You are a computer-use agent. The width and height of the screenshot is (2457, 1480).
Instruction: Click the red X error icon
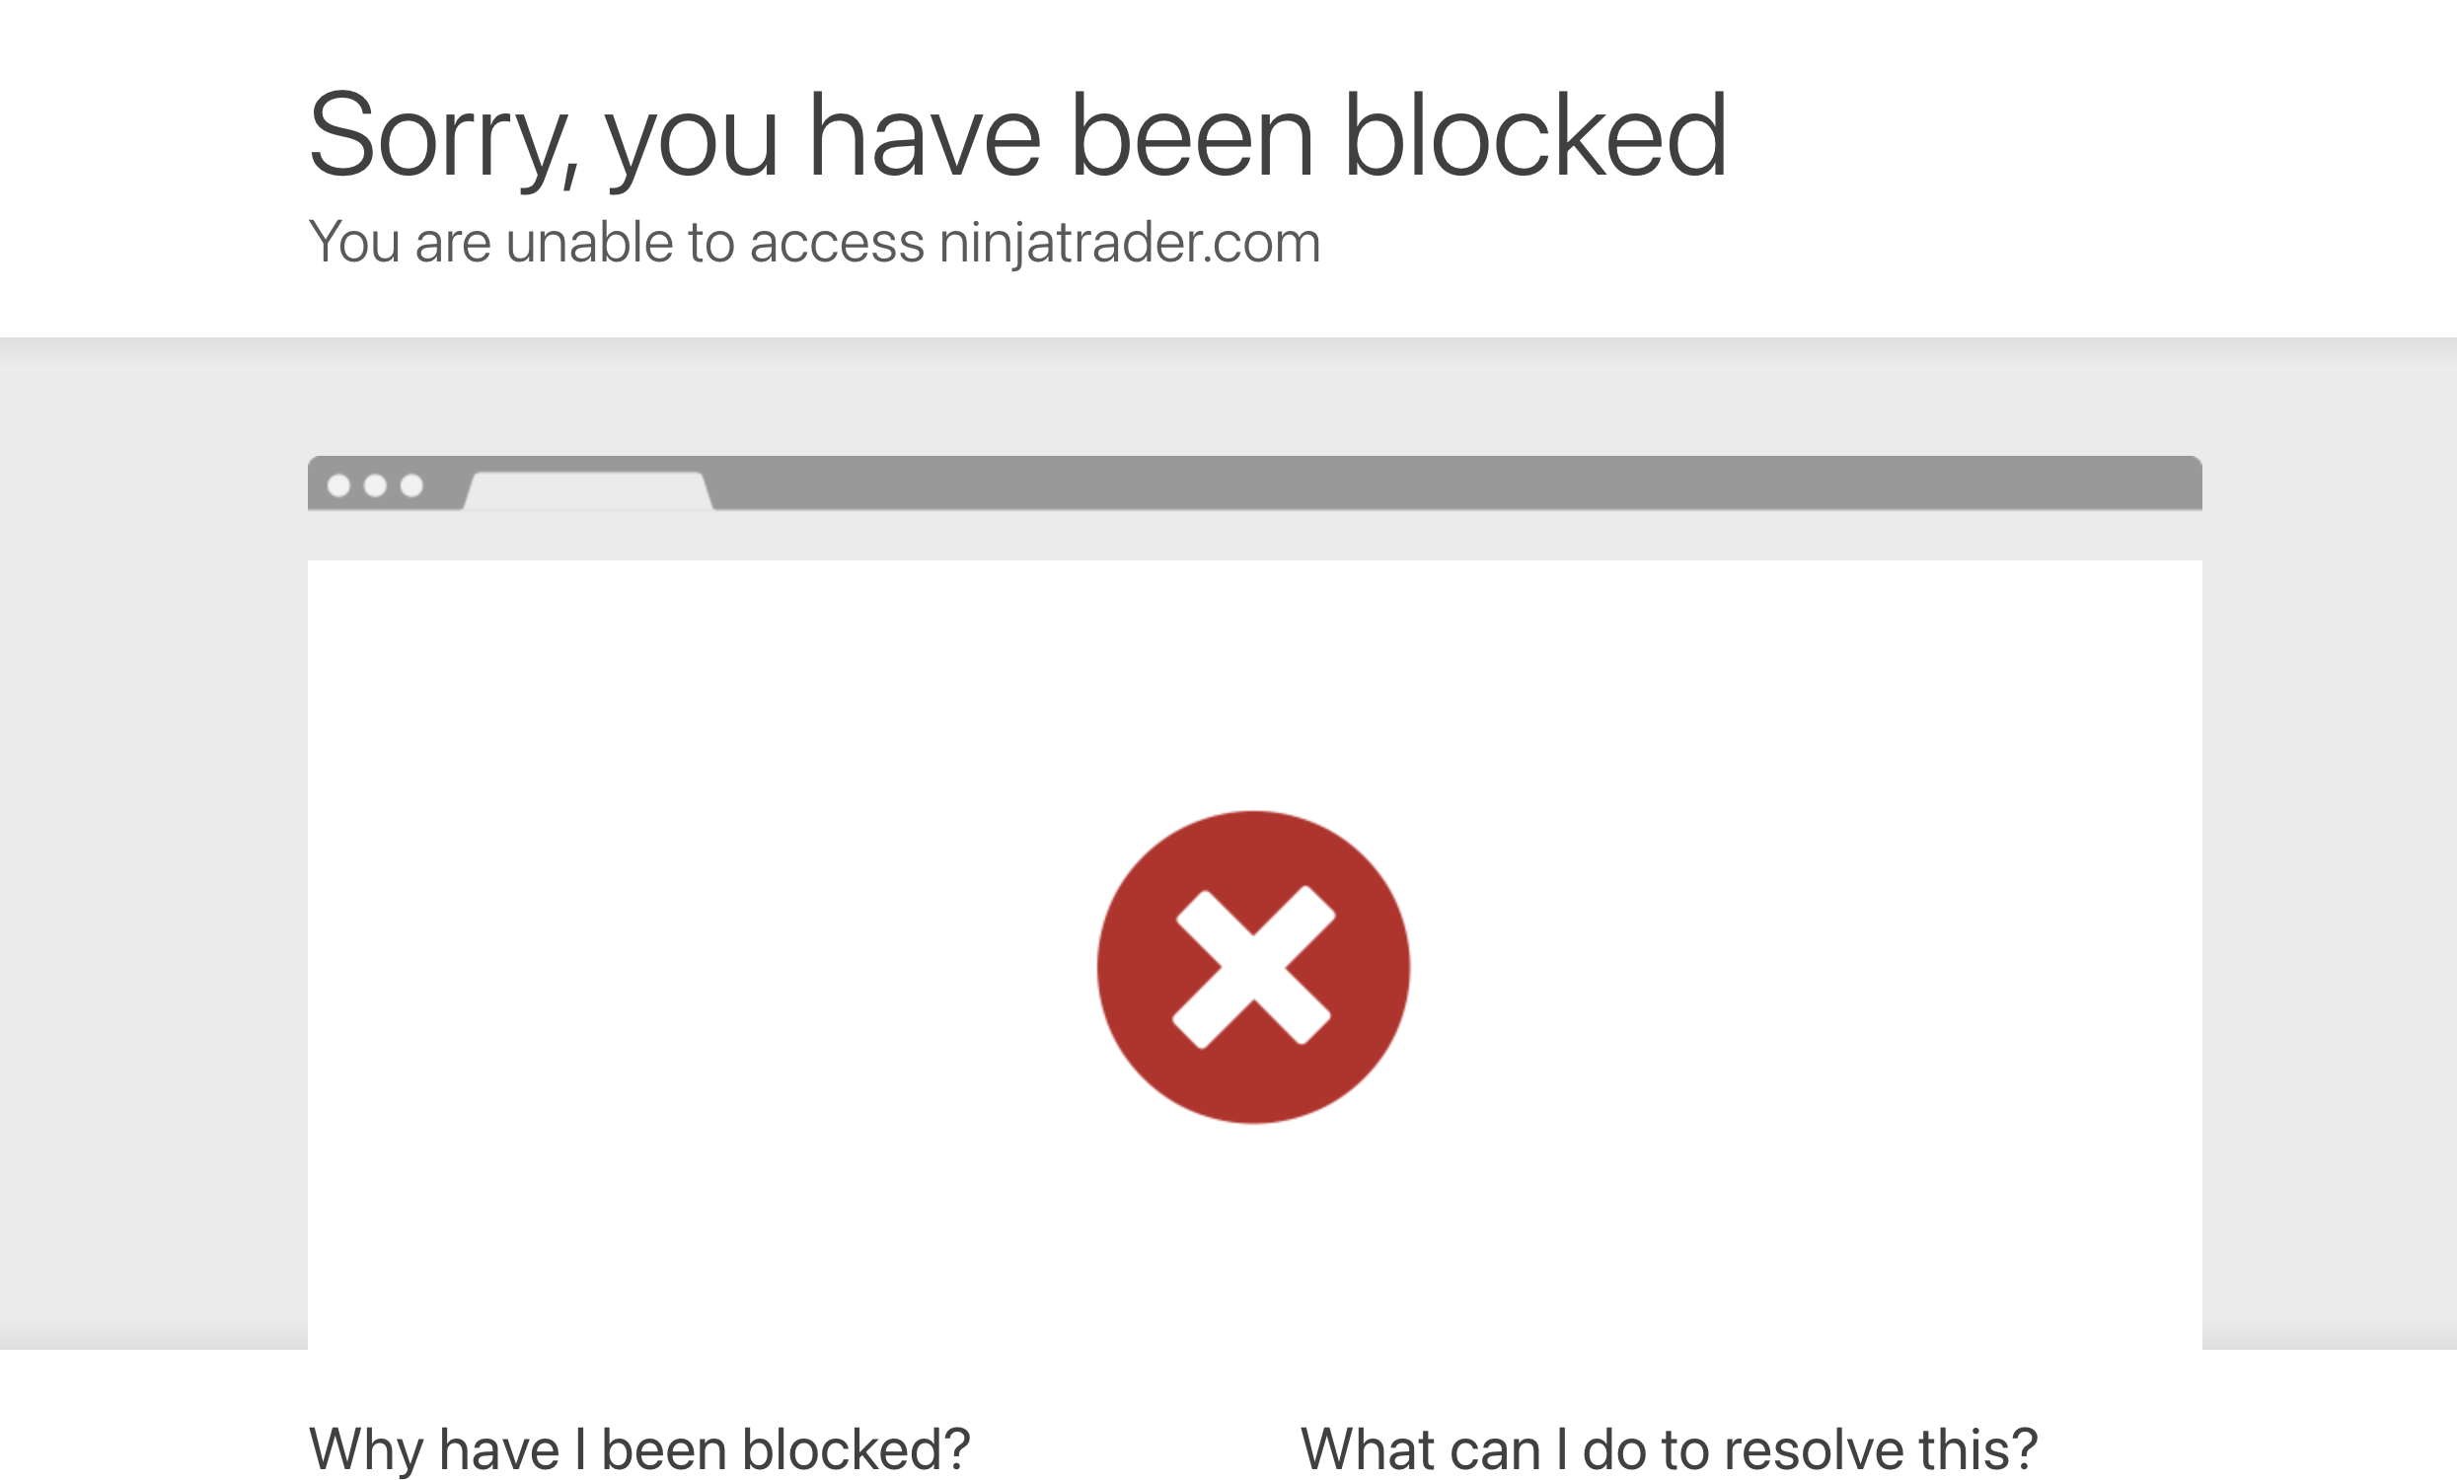[x=1252, y=966]
